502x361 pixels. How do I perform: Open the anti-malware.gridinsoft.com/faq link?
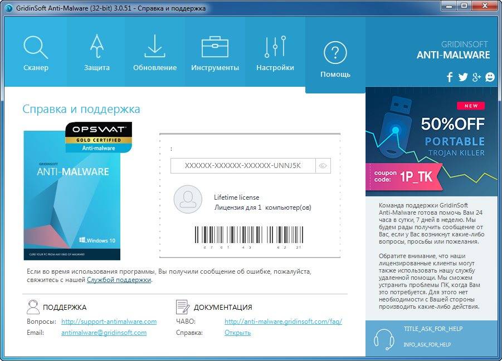284,322
